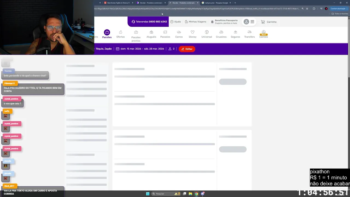Screen dimensions: 350x197
Task: Open the Carrinho shopping cart
Action: pos(269,22)
